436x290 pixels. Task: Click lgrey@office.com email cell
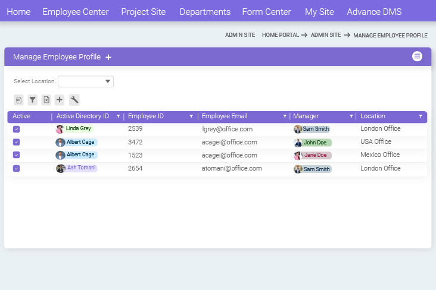click(227, 129)
